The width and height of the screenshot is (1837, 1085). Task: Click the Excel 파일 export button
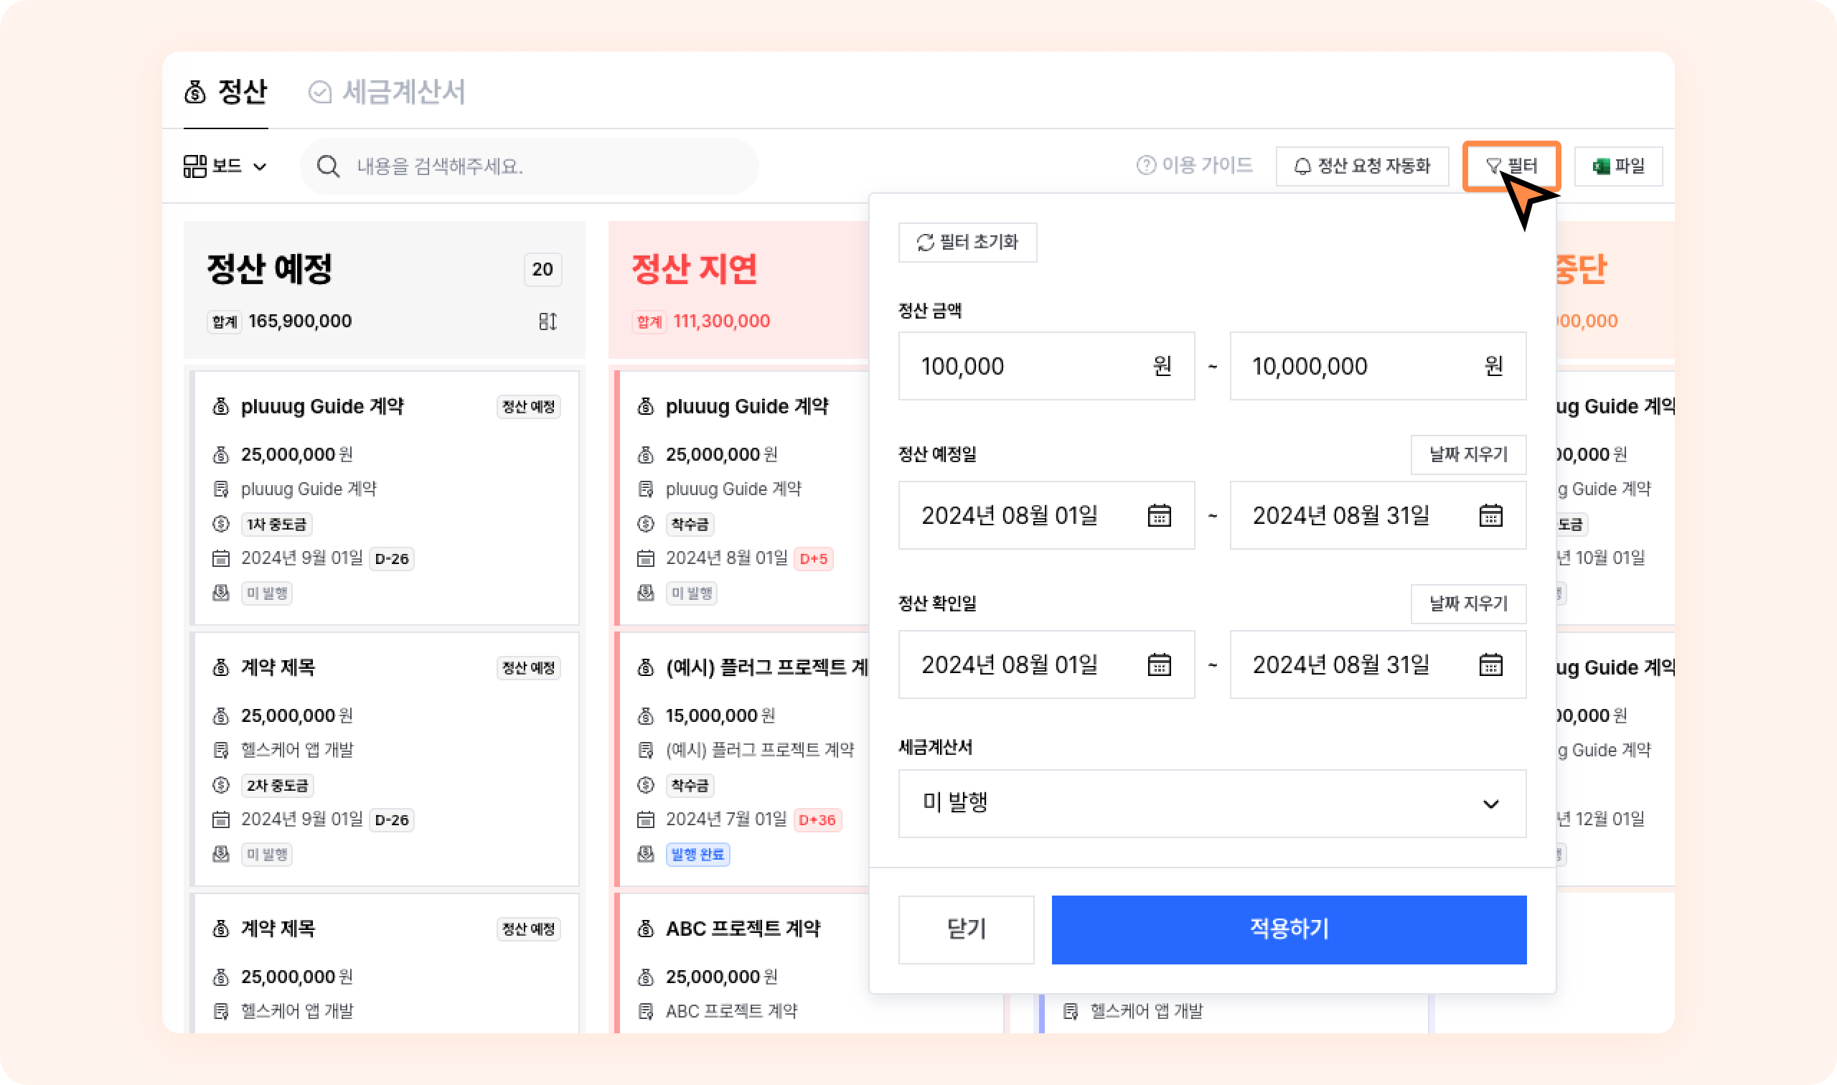(x=1617, y=166)
